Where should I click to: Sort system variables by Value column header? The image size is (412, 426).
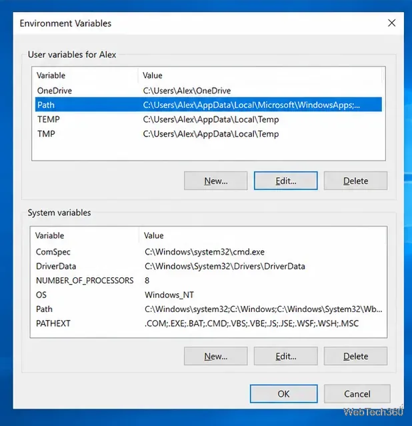point(263,235)
